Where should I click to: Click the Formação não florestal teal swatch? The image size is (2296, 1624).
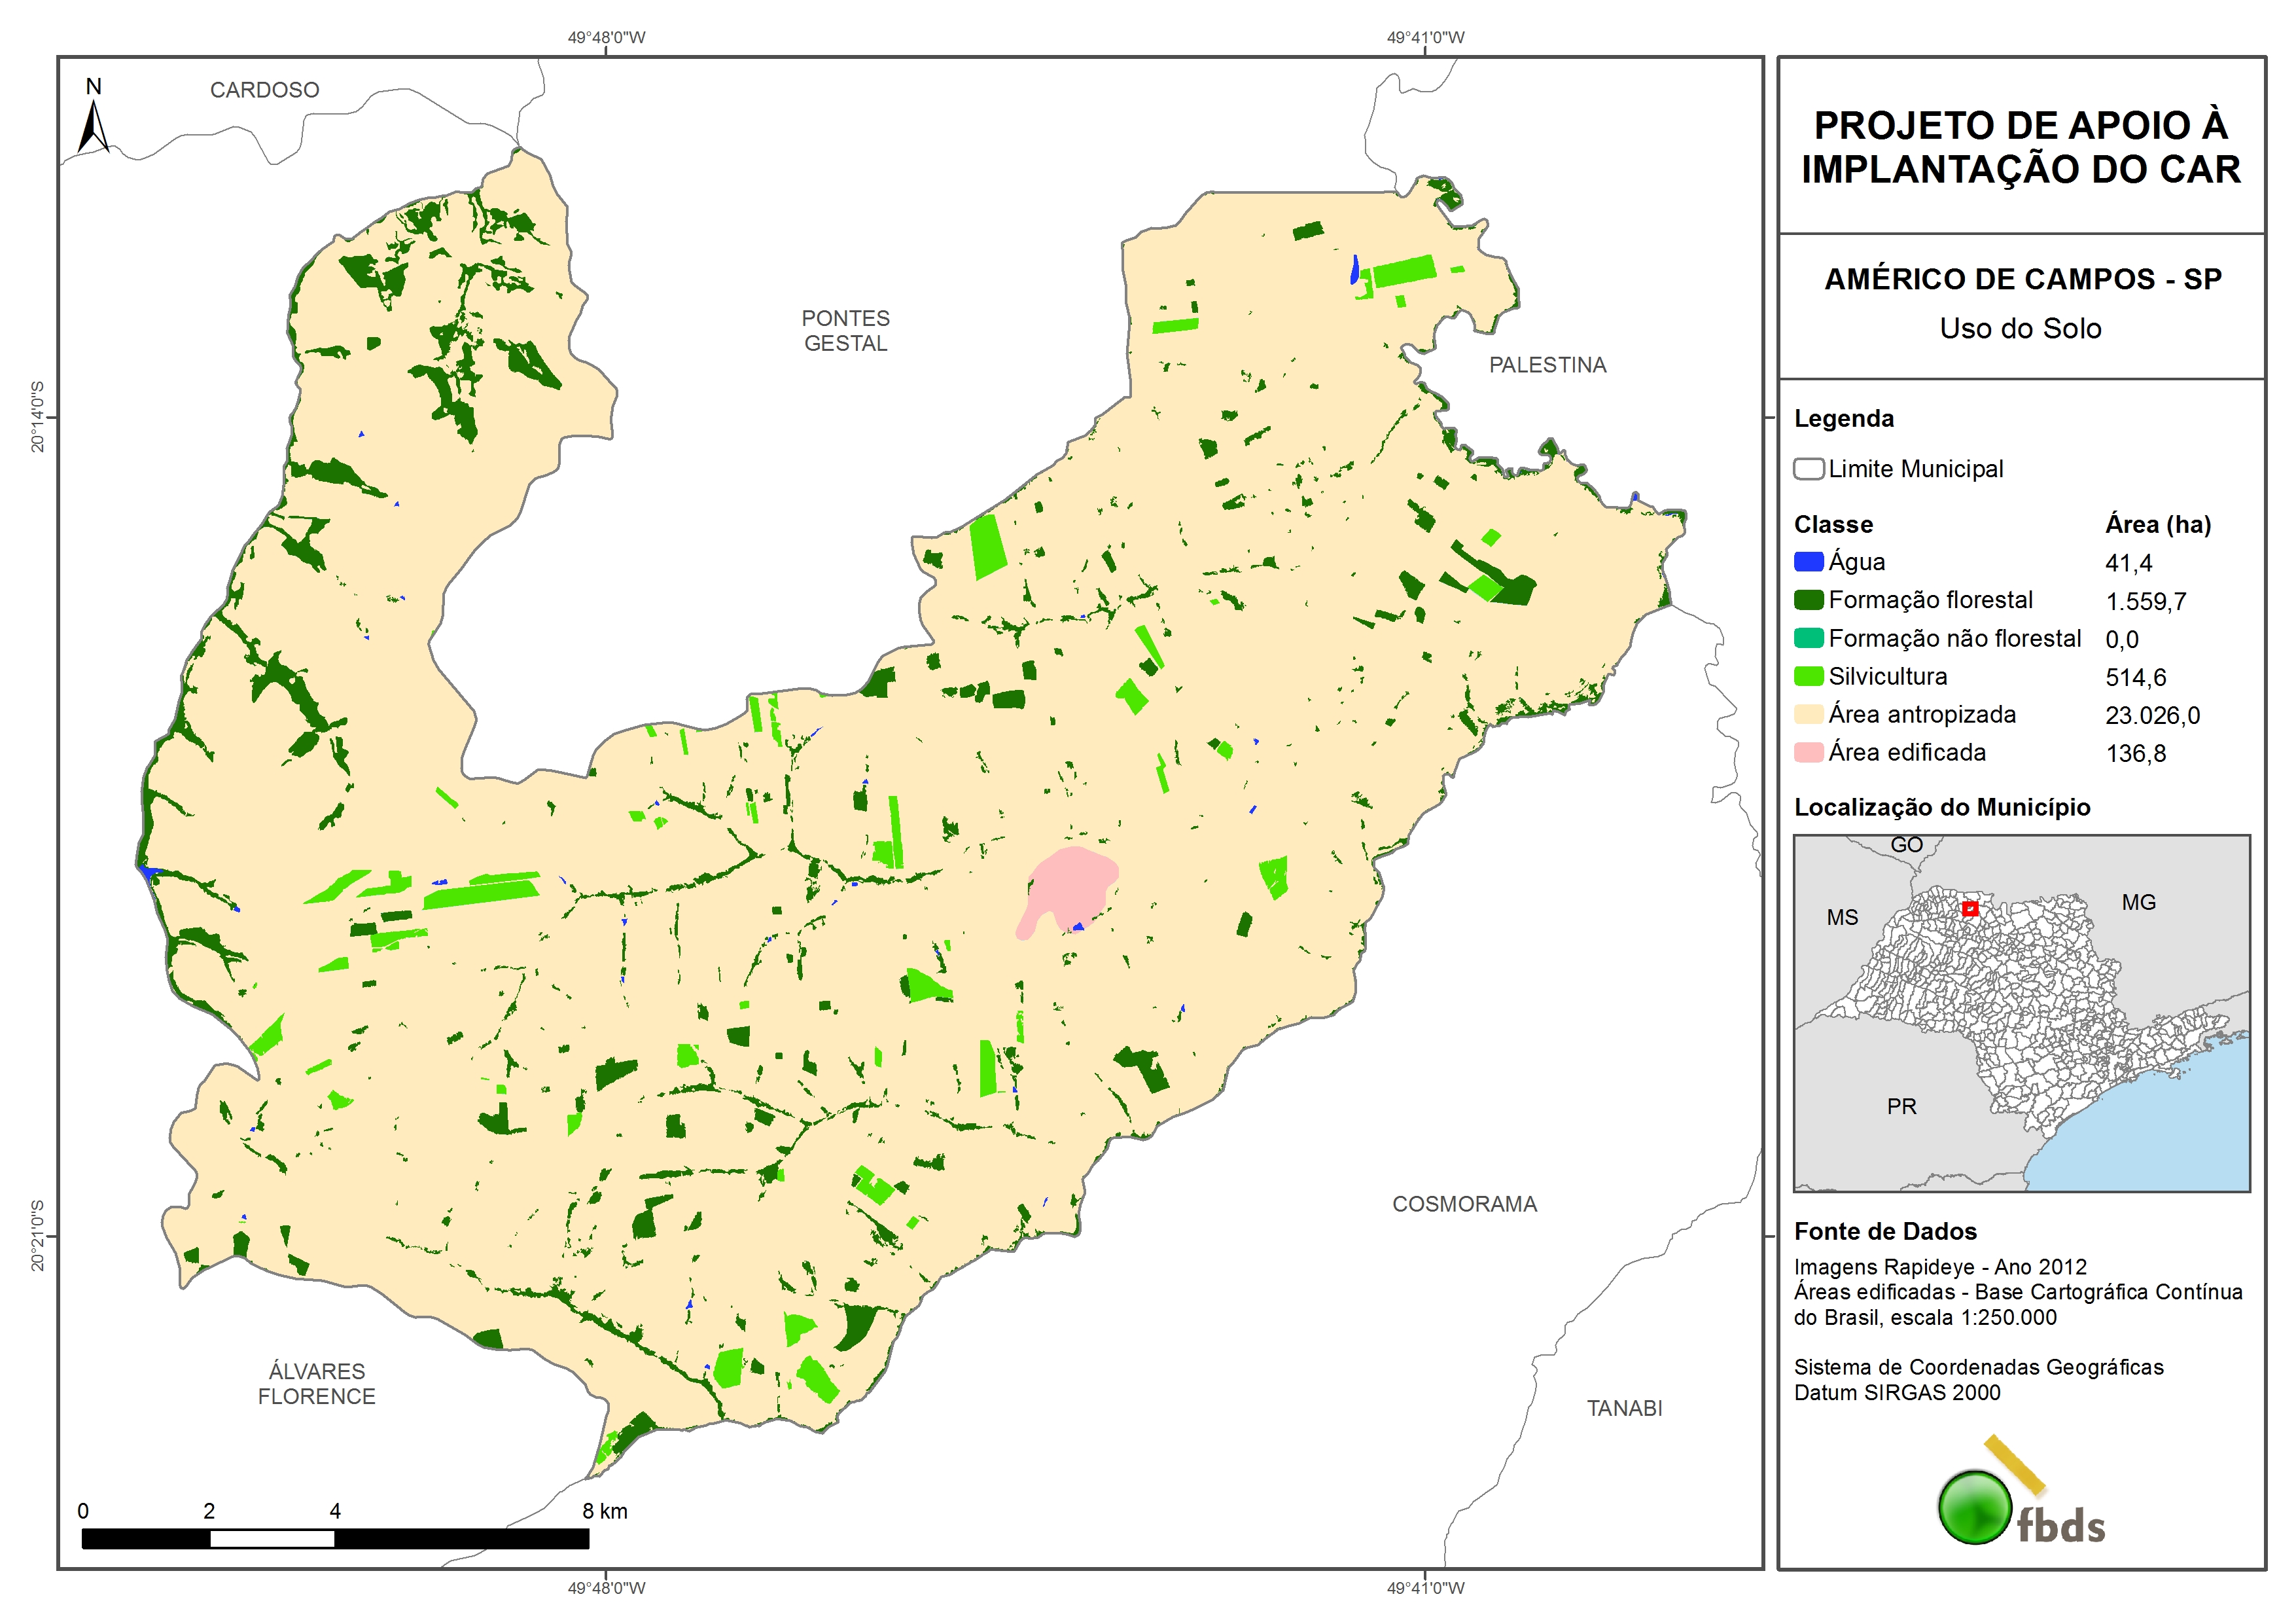(1808, 638)
